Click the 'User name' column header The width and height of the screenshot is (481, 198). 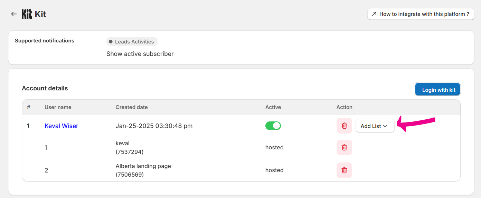click(58, 107)
